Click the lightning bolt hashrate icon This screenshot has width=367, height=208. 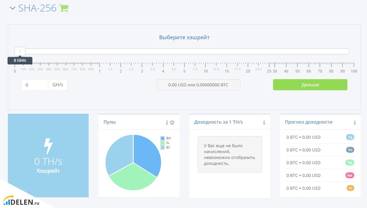(x=48, y=146)
